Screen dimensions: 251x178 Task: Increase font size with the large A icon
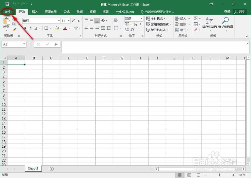pos(74,21)
